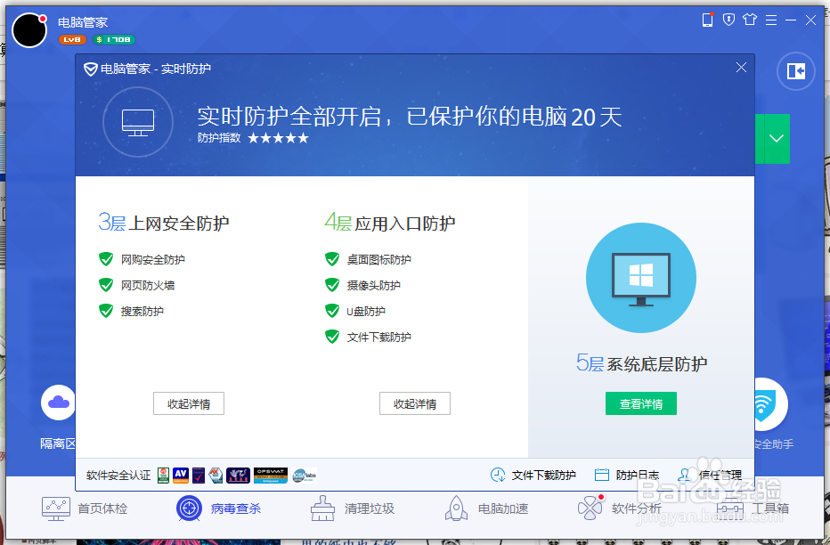Open the skin (shirt) icon
Image resolution: width=830 pixels, height=545 pixels.
click(x=750, y=20)
